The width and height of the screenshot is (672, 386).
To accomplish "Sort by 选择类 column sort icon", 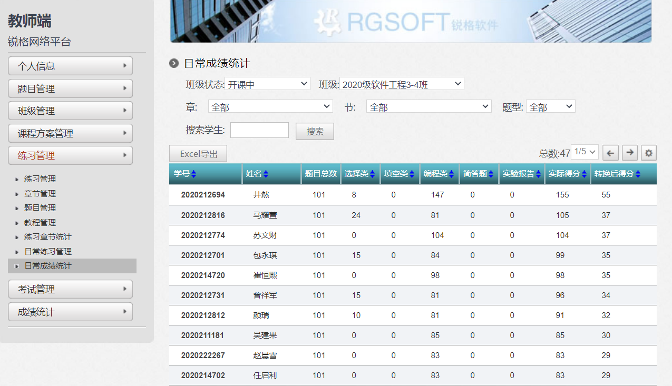I will tap(372, 174).
